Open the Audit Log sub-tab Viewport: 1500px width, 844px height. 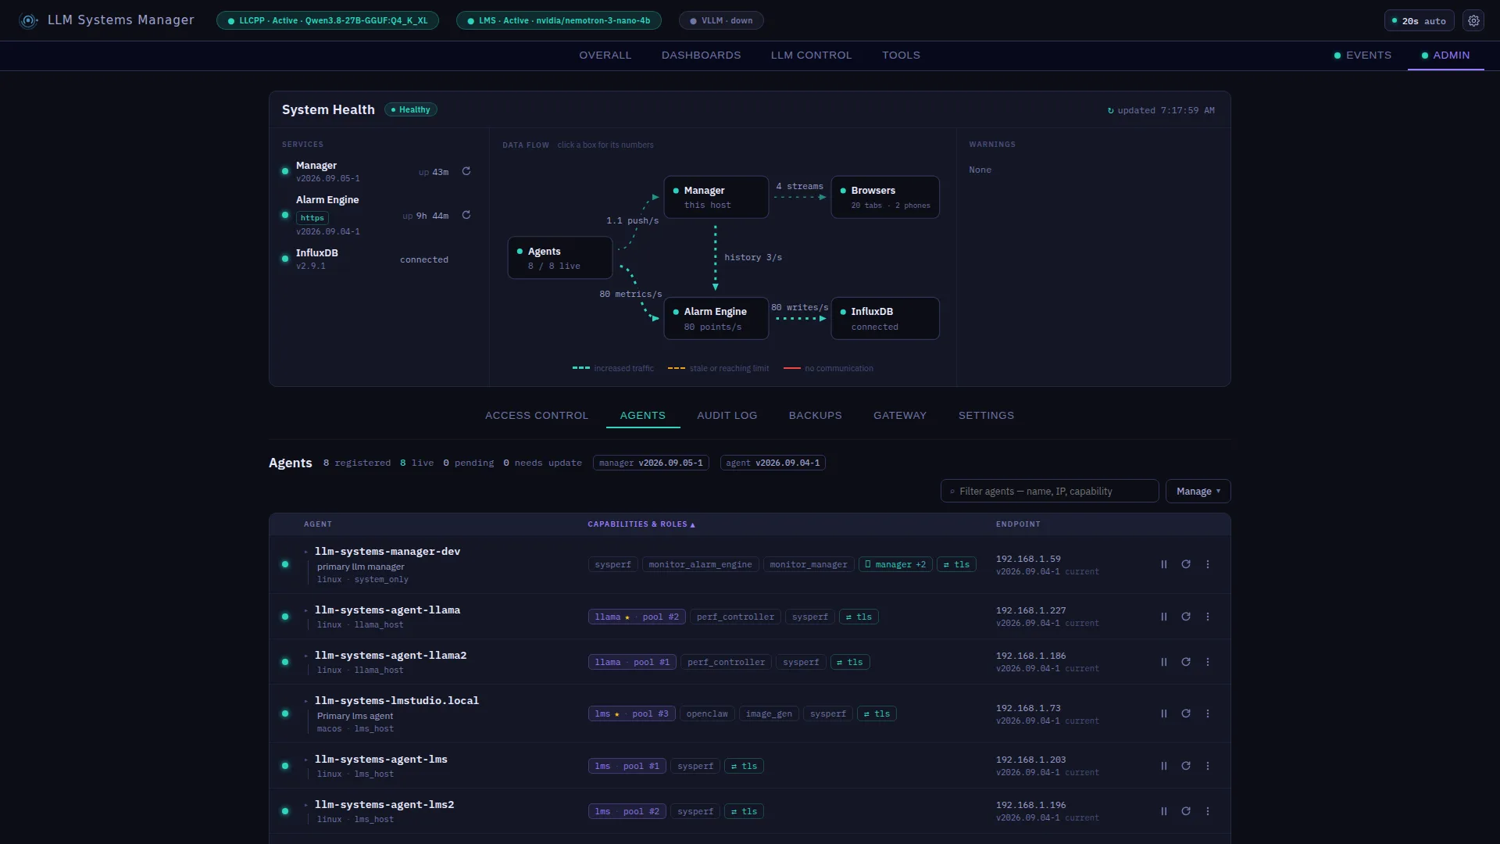click(x=727, y=416)
